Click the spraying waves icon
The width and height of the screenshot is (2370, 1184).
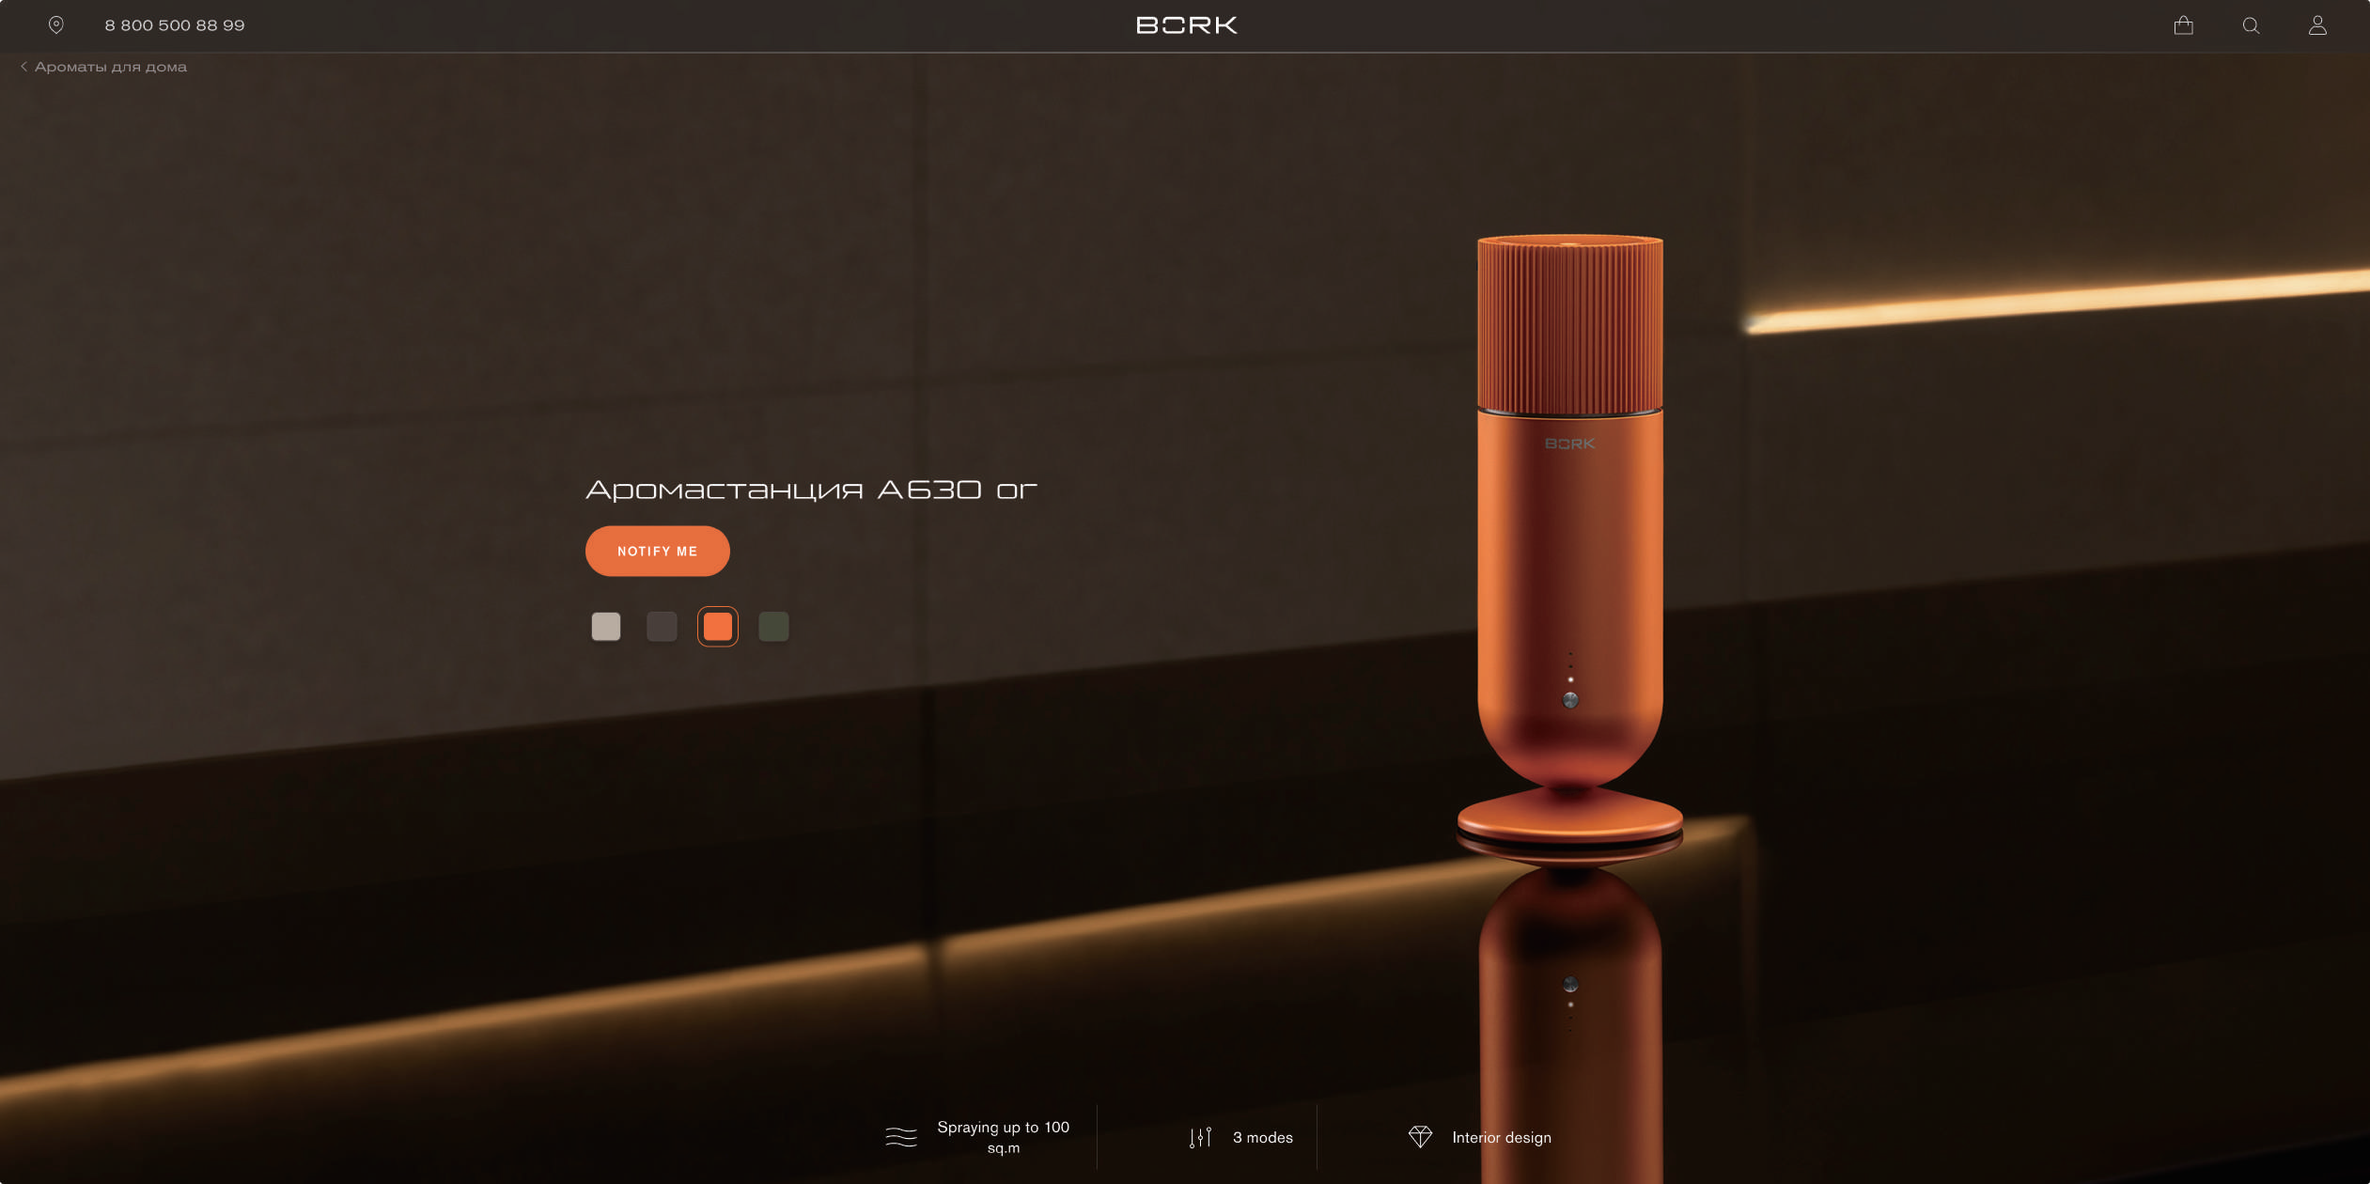pos(901,1137)
